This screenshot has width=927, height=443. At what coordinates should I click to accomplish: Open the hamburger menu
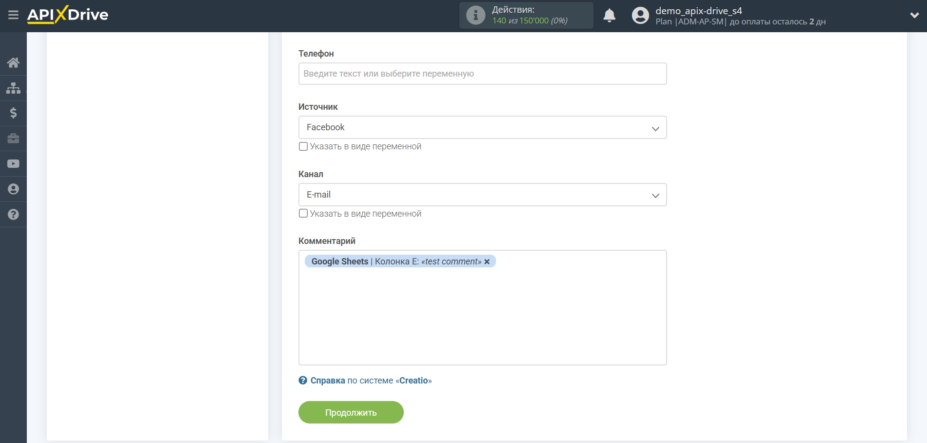(13, 15)
